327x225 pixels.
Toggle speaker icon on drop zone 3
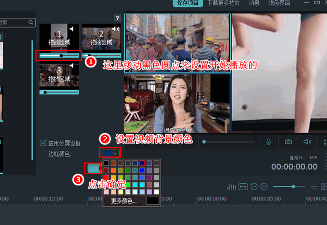[x=71, y=66]
